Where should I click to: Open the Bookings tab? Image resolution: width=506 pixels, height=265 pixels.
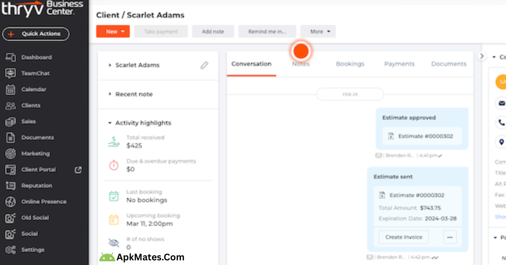coord(350,64)
